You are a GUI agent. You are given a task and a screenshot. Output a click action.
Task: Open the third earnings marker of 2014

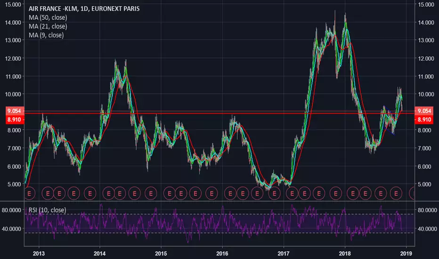point(134,193)
